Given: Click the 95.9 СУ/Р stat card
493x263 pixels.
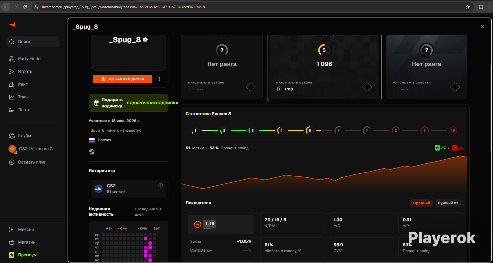Looking at the screenshot, I should click(x=362, y=248).
